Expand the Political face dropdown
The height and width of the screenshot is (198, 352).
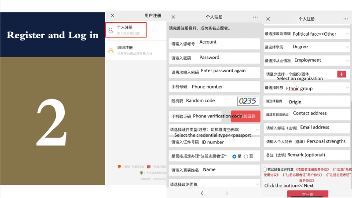pos(347,34)
